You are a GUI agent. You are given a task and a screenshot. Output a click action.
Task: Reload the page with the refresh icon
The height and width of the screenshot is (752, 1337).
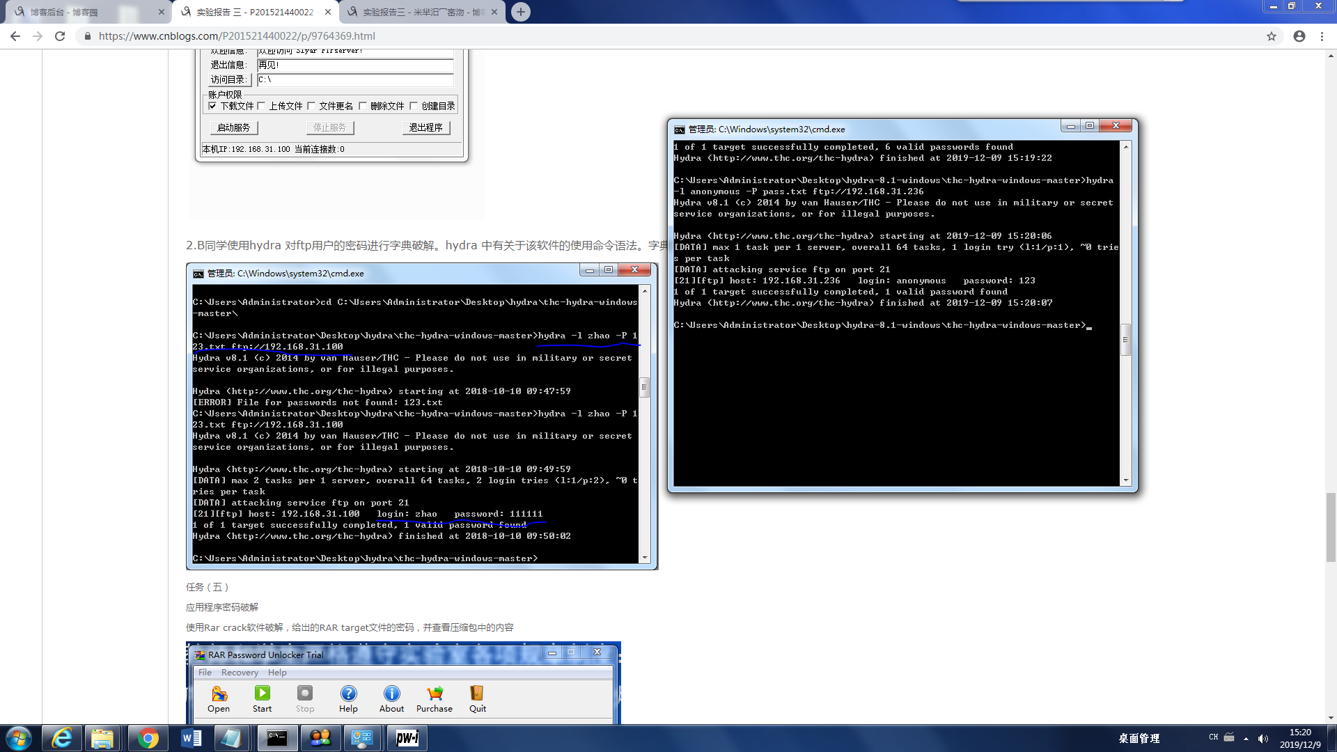click(x=60, y=36)
